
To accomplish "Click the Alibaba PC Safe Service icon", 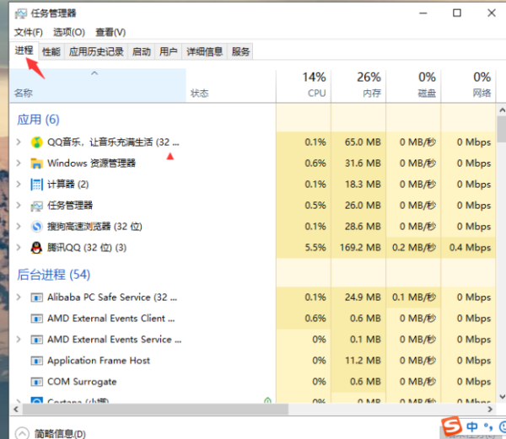I will click(x=36, y=297).
